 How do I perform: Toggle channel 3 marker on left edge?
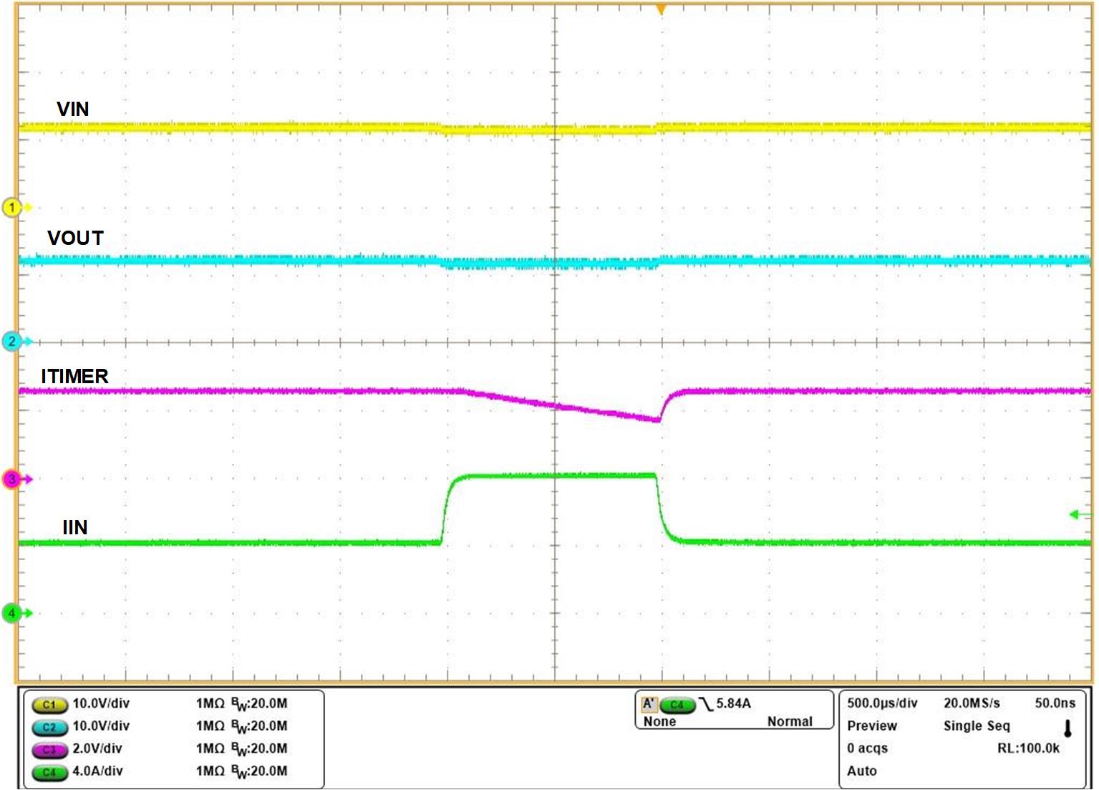pos(11,477)
